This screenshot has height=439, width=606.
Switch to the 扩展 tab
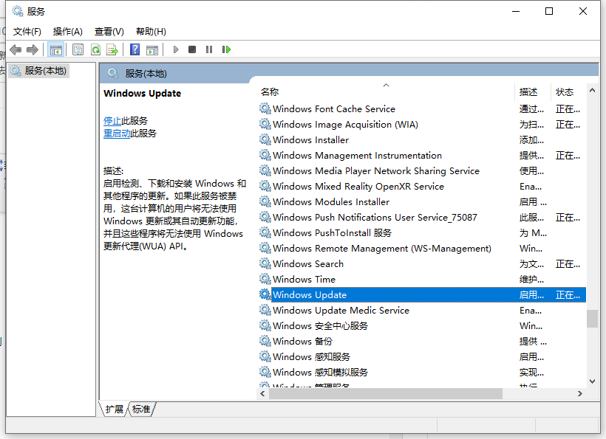(x=115, y=409)
